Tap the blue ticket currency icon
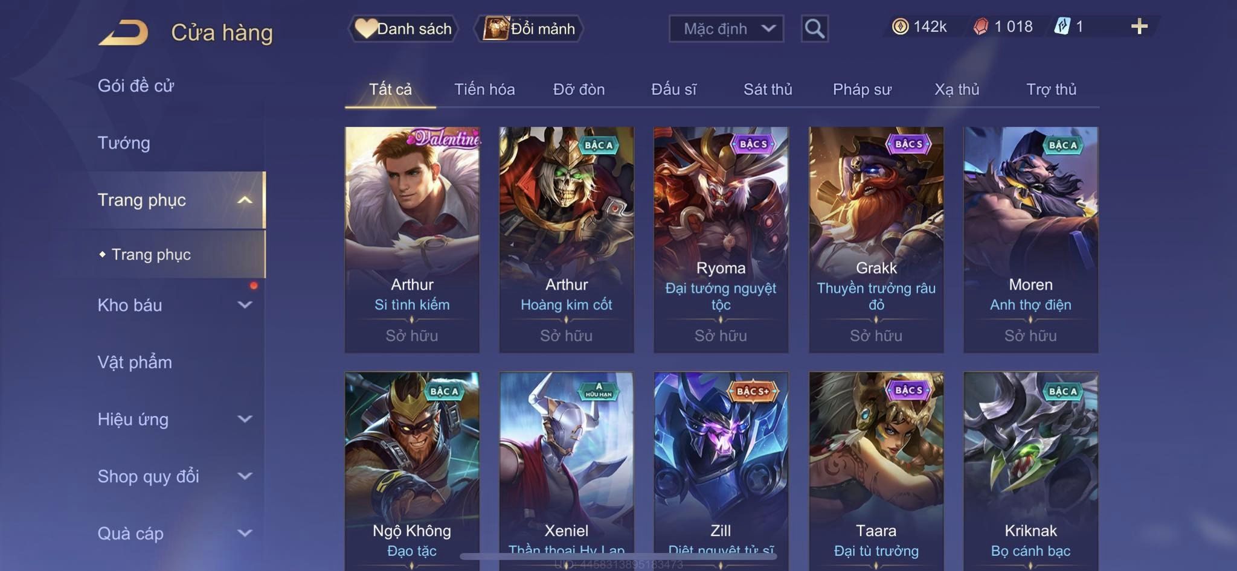1237x571 pixels. click(1062, 27)
